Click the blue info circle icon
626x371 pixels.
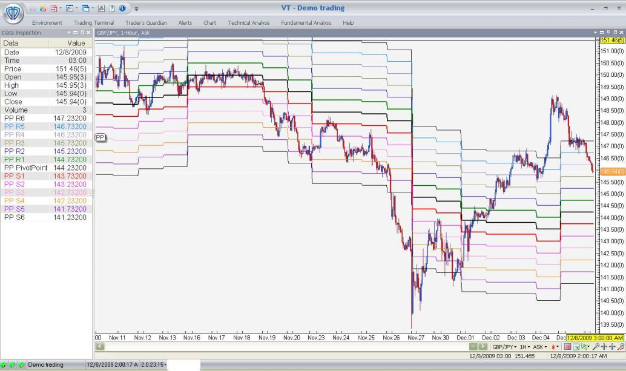click(x=122, y=8)
